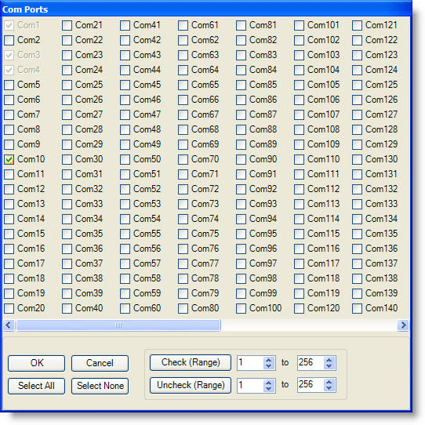Decrease Uncheck Range end value with down arrow
This screenshot has height=425, width=425.
[x=329, y=388]
